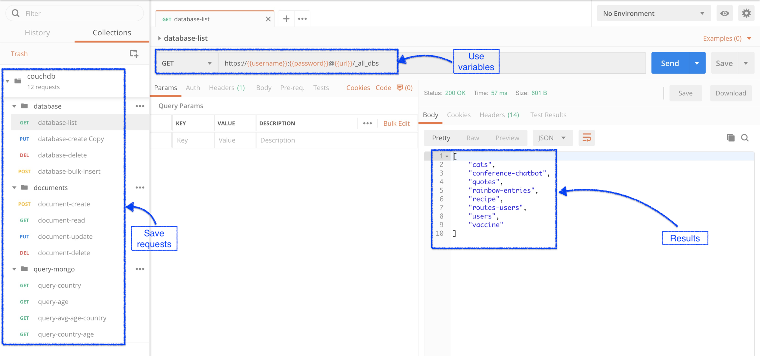This screenshot has height=356, width=760.
Task: Open the request Headers tab
Action: coord(226,88)
